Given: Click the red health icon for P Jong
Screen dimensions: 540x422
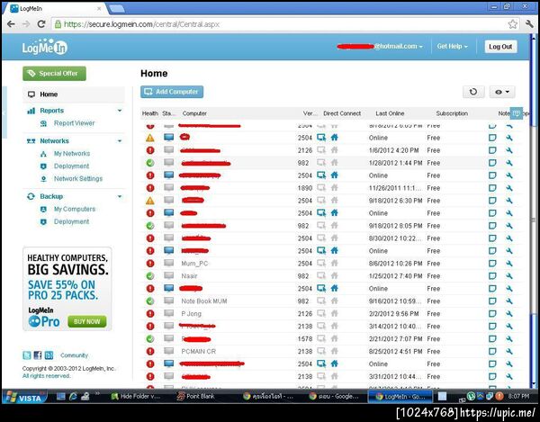Looking at the screenshot, I should tap(150, 313).
